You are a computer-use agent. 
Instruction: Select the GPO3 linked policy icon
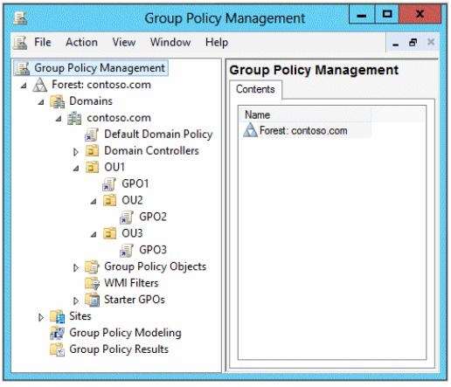127,251
